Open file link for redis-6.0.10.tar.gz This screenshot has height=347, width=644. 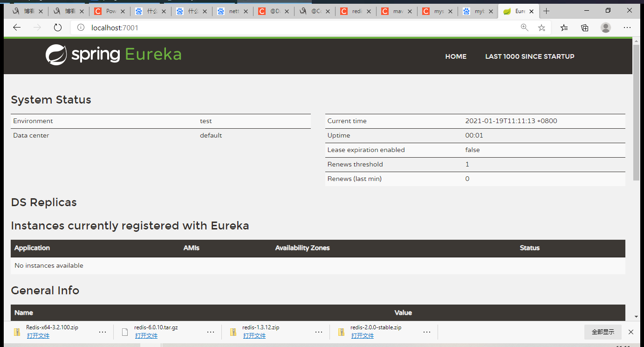pos(146,336)
